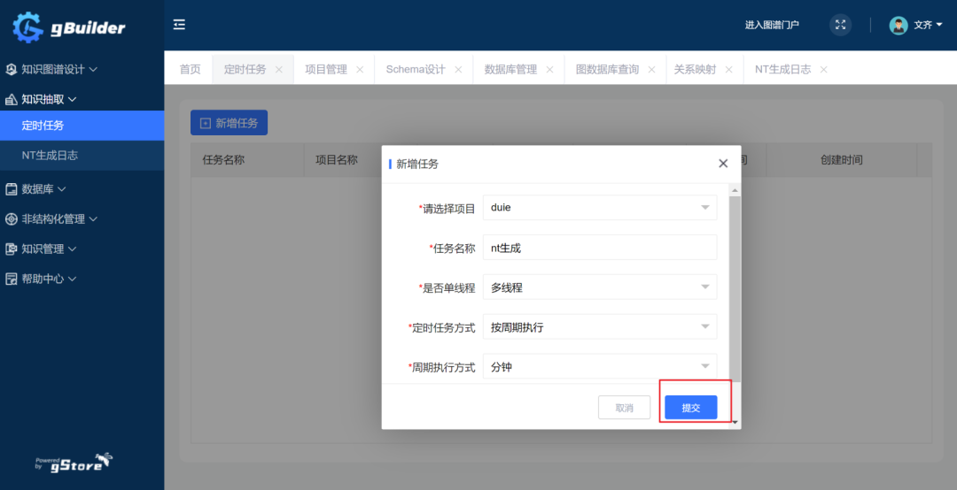Click the 项目名称 column header

click(x=337, y=160)
